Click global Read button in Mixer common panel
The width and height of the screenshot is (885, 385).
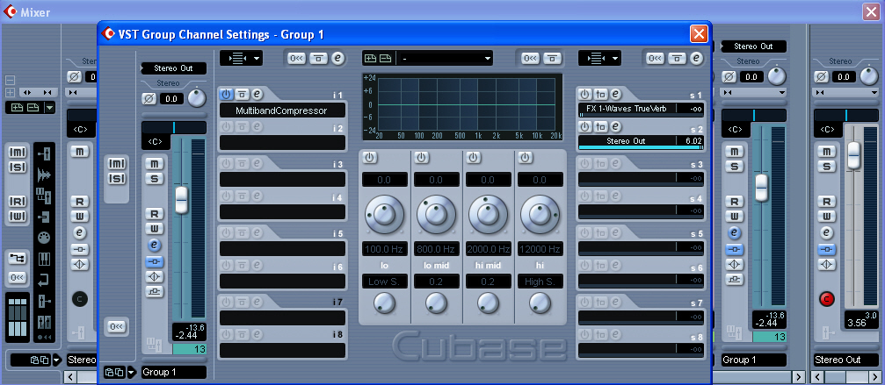click(x=17, y=202)
